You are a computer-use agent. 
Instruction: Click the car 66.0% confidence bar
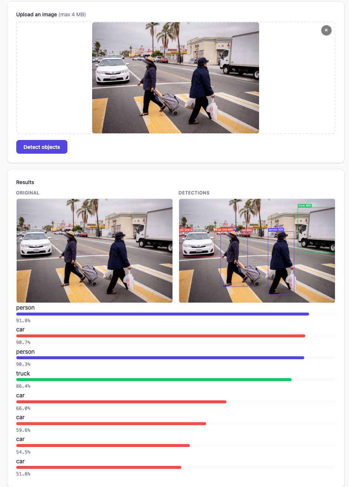pos(121,402)
